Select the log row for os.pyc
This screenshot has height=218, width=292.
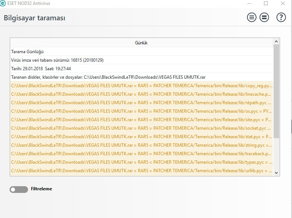coord(142,111)
